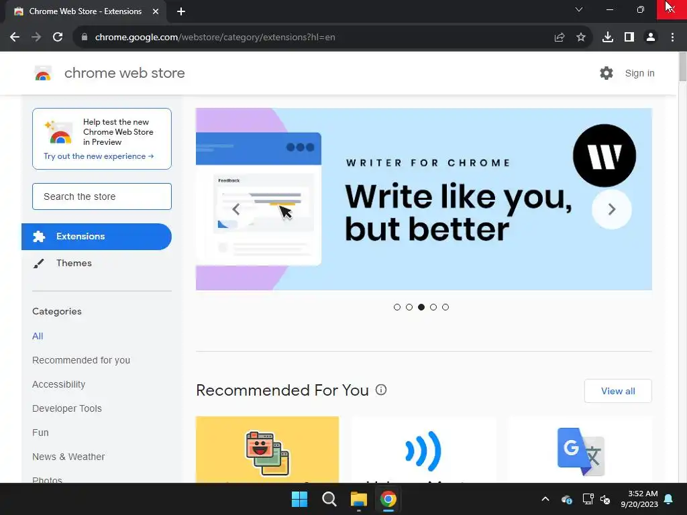This screenshot has height=515, width=687.
Task: Show Recommended For You info icon
Action: pos(381,390)
